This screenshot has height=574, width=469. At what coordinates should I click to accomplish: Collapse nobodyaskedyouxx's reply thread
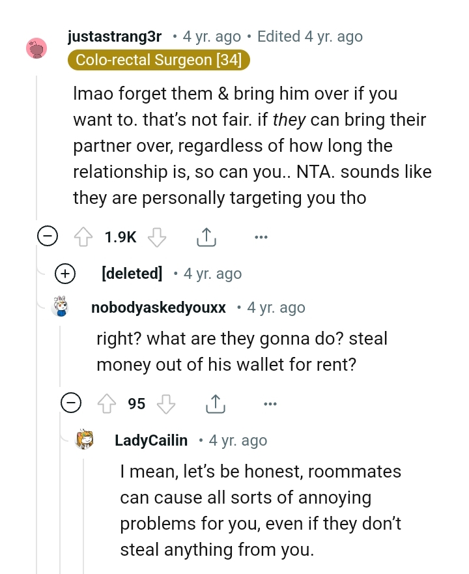click(x=72, y=403)
